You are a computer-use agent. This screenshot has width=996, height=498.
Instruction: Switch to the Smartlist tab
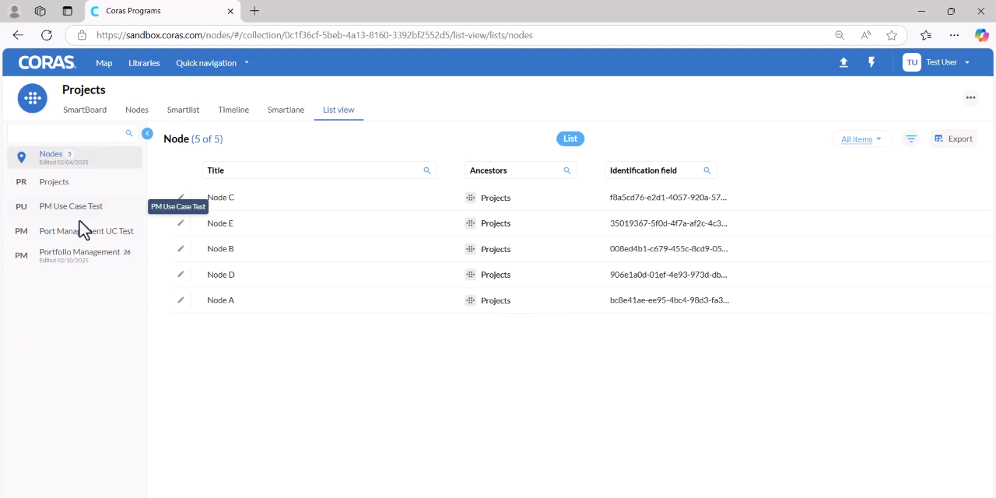pyautogui.click(x=184, y=110)
